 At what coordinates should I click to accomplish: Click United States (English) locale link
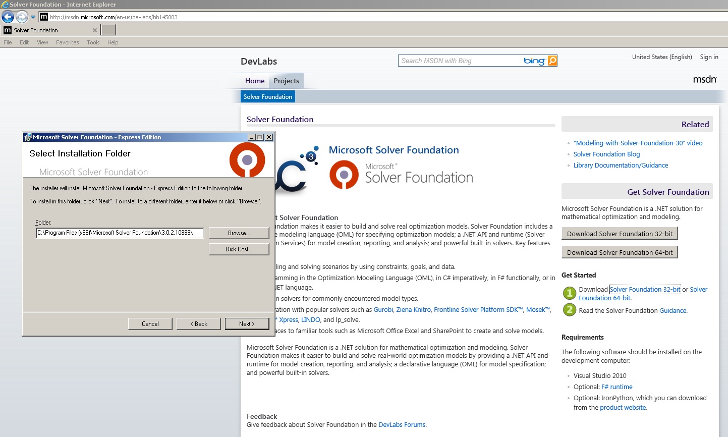click(x=662, y=57)
